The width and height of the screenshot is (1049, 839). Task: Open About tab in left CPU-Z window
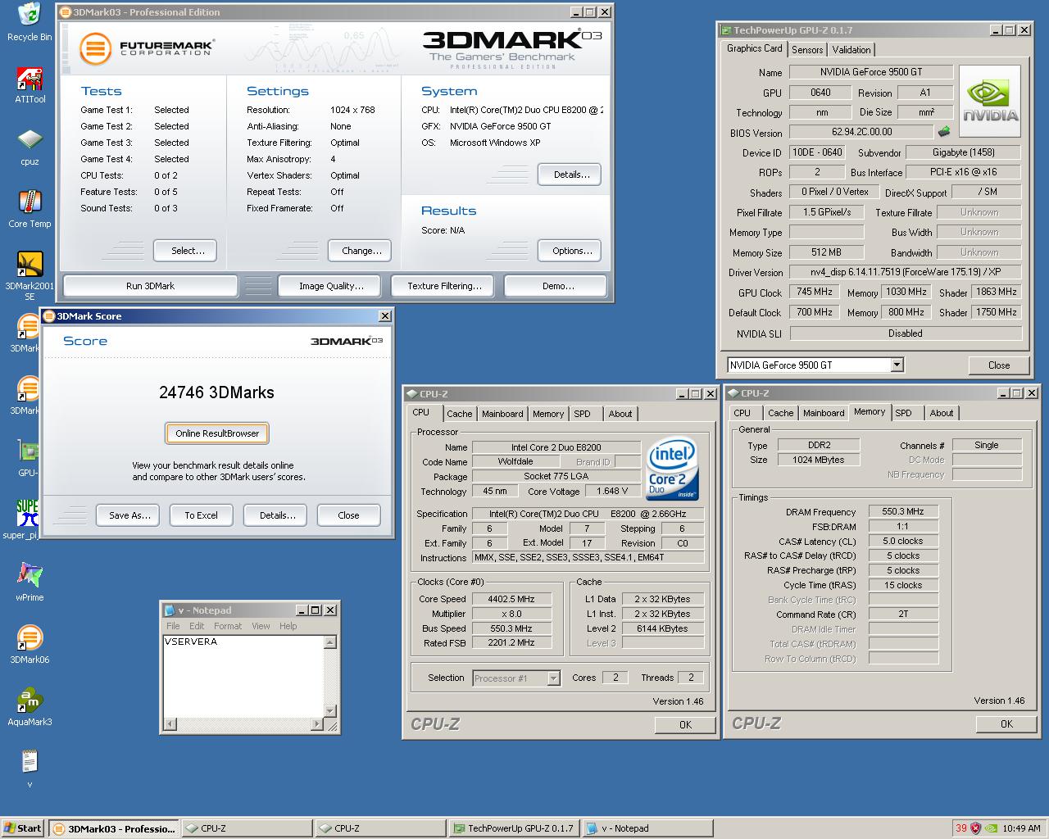coord(620,414)
